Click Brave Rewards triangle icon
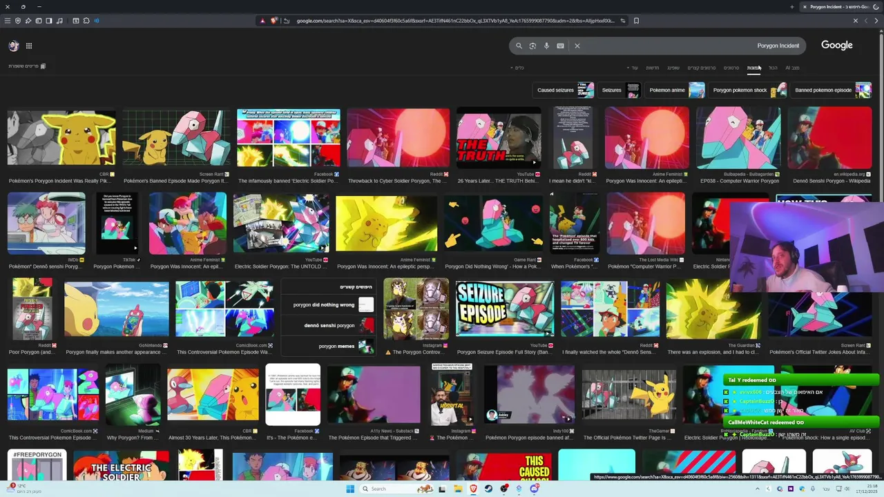The width and height of the screenshot is (884, 497). [x=262, y=21]
